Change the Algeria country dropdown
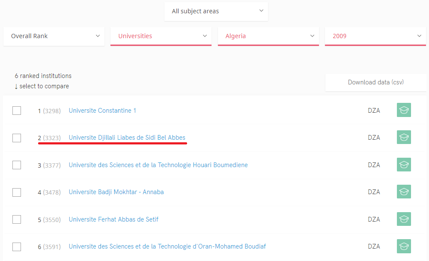 click(268, 36)
